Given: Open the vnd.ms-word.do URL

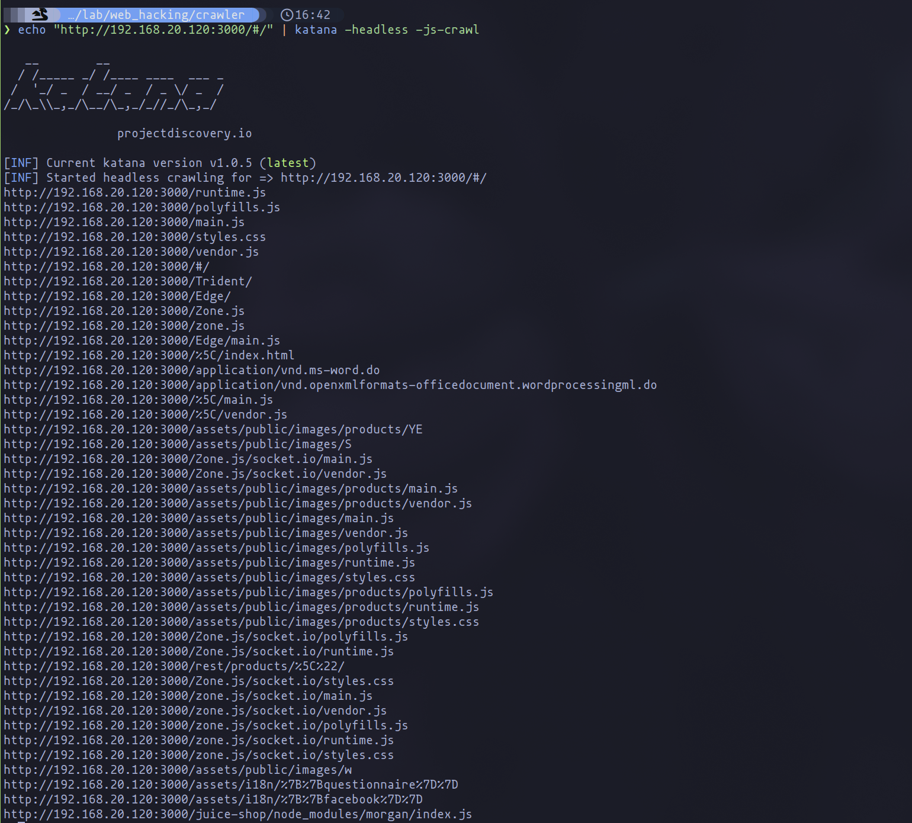Looking at the screenshot, I should tap(191, 370).
